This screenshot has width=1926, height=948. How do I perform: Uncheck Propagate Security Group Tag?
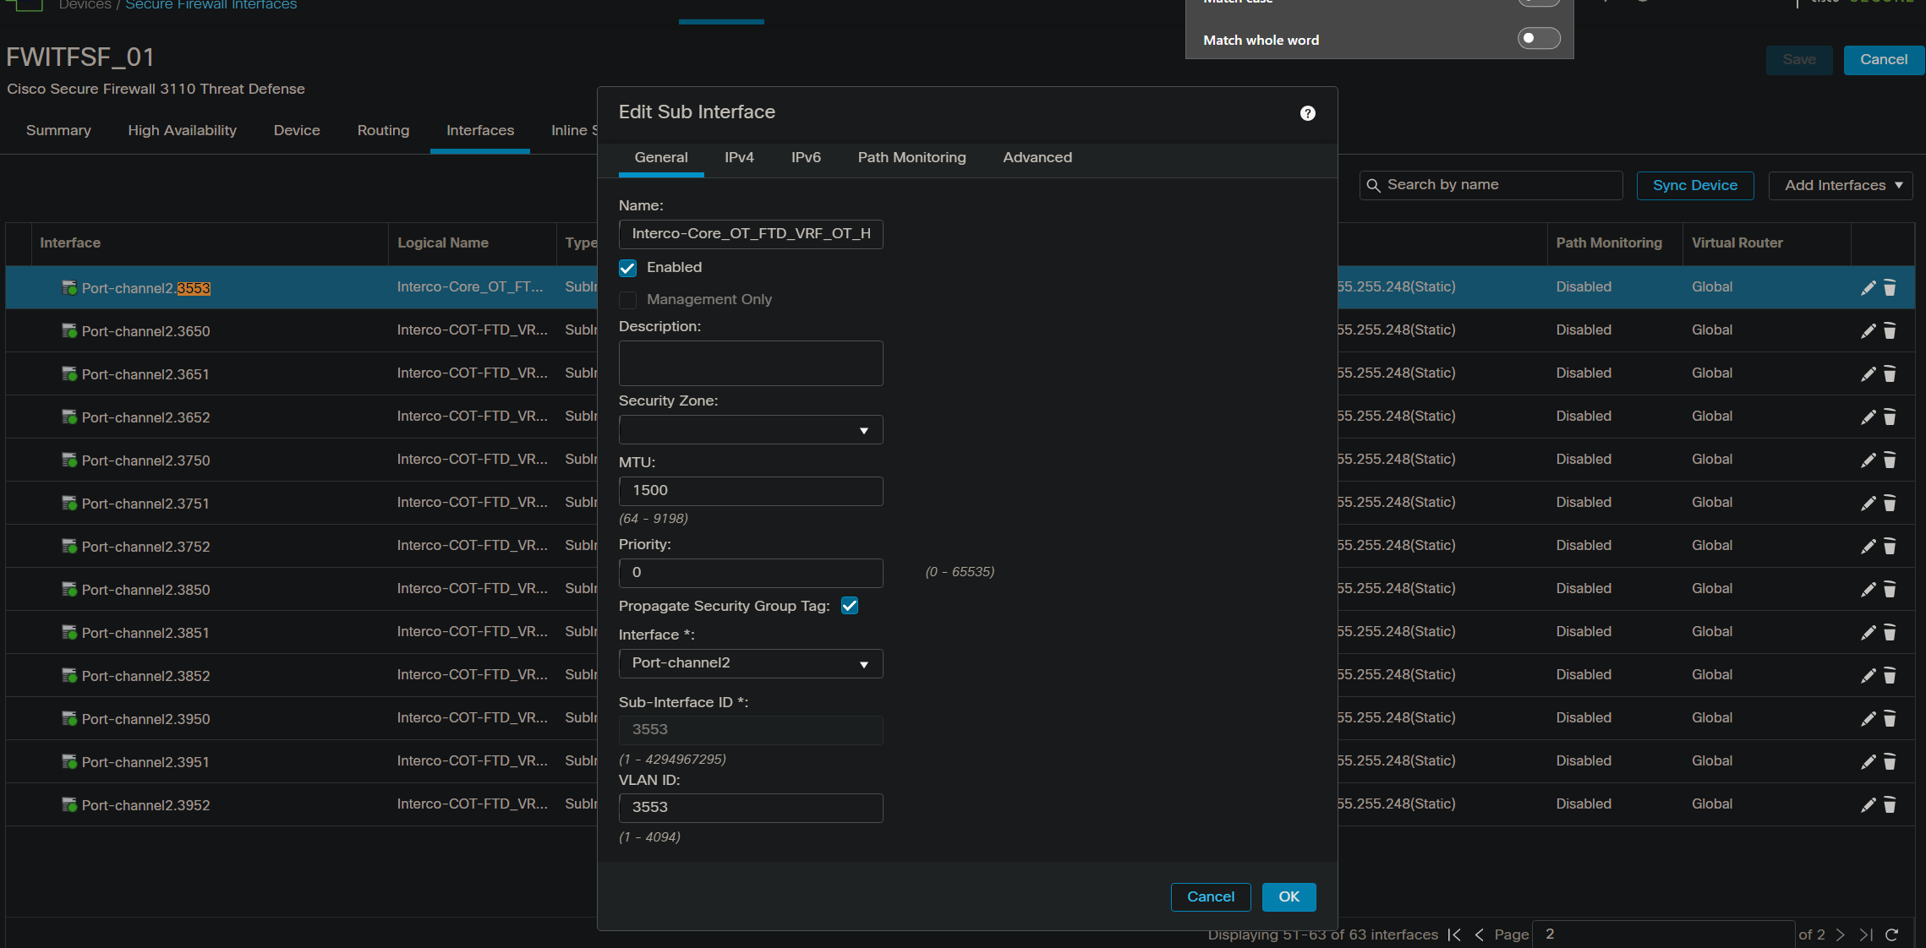[x=850, y=606]
